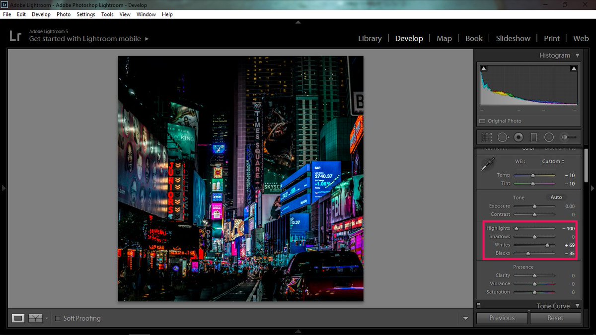Click the Highlights value -100
The image size is (596, 335).
568,228
